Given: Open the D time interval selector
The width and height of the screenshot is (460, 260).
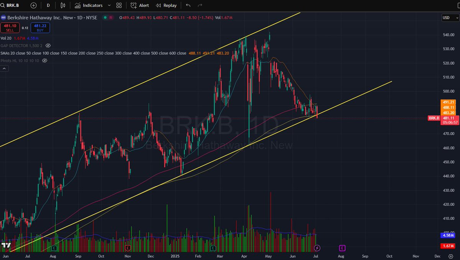Looking at the screenshot, I should click(48, 5).
